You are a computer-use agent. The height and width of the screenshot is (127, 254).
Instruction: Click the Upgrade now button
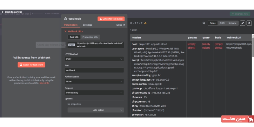point(240,14)
